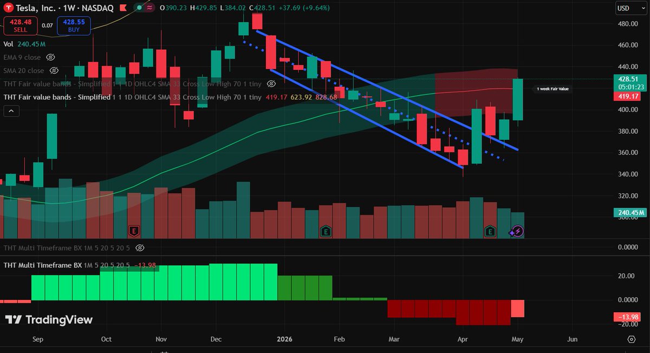Click 460.00 on the price axis
Screen dimensions: 650x353
[x=627, y=45]
